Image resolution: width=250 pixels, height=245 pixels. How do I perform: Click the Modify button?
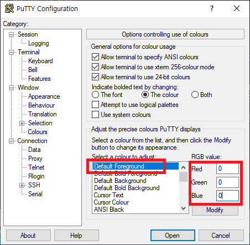click(215, 210)
